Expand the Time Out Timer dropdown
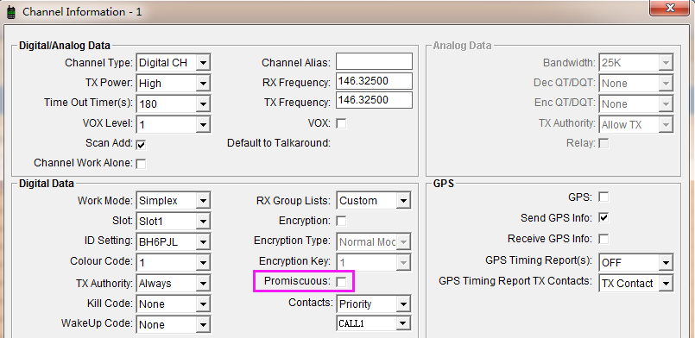 (x=174, y=104)
